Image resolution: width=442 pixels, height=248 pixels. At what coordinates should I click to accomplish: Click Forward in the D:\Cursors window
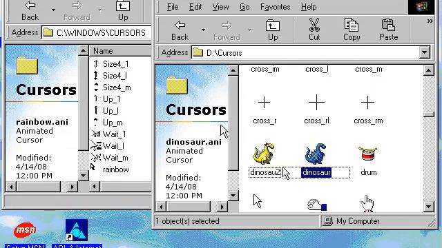[227, 30]
